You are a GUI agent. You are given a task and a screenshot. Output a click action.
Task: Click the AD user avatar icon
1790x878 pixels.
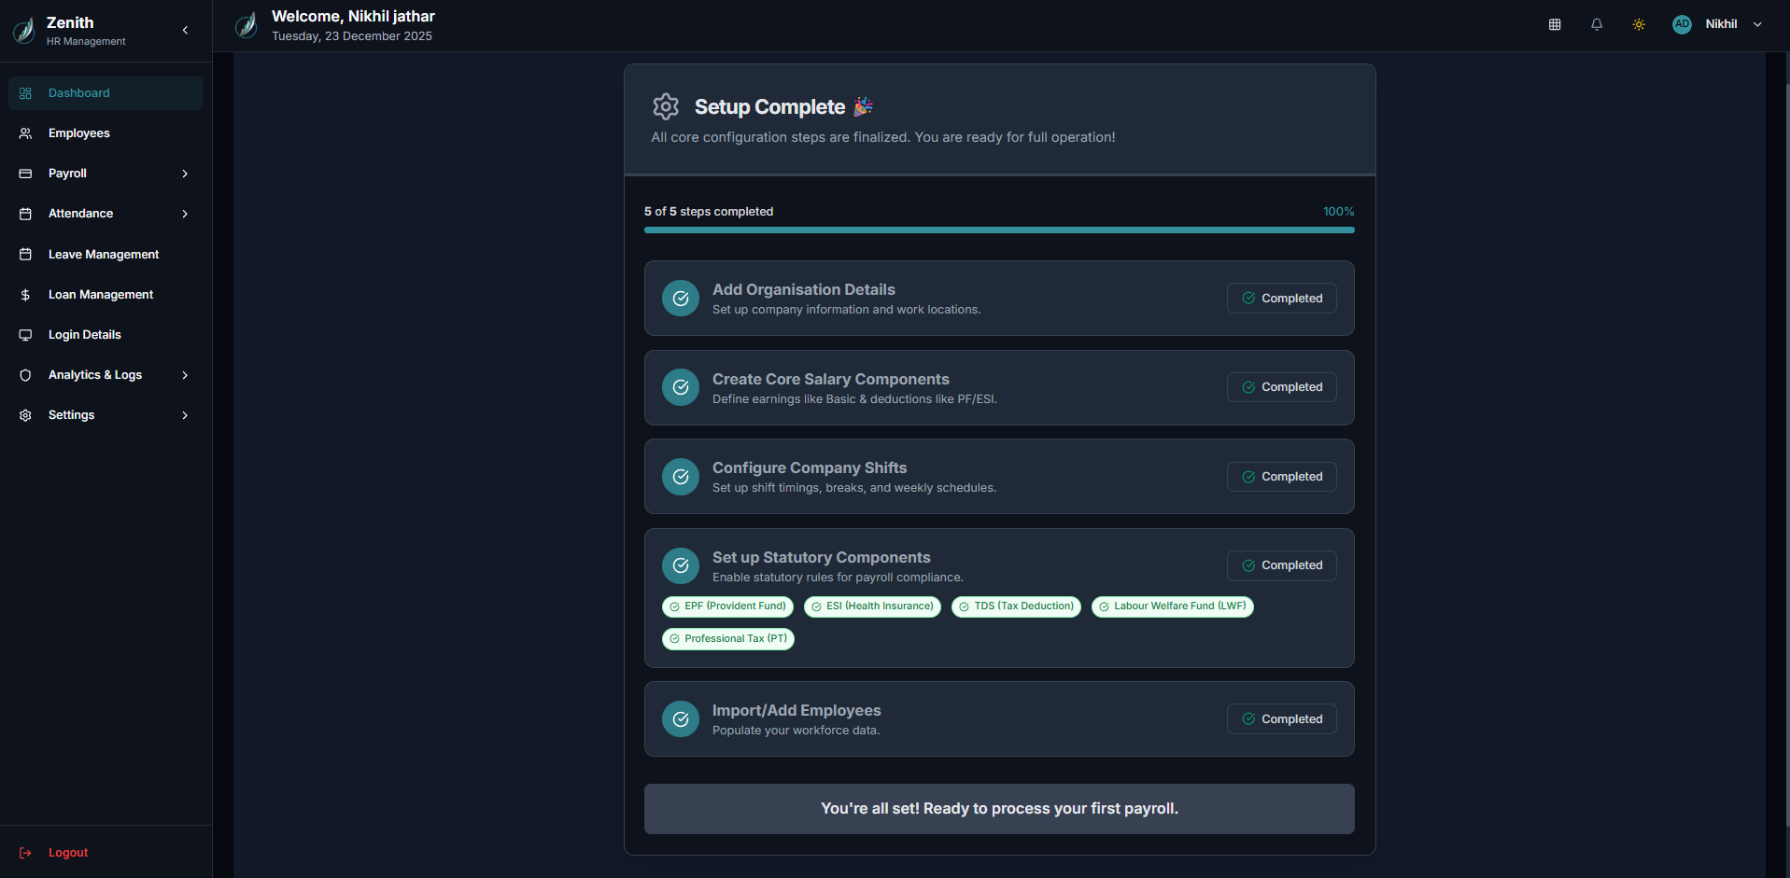pos(1682,24)
